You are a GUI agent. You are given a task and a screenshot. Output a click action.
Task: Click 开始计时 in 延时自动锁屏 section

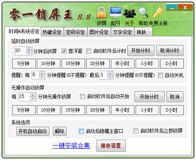pyautogui.click(x=141, y=50)
